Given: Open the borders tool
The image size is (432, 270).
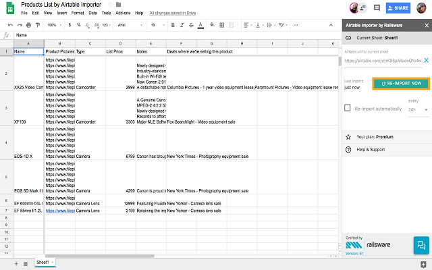Looking at the screenshot, I should tap(222, 25).
